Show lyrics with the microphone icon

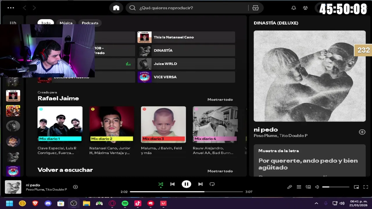point(289,187)
